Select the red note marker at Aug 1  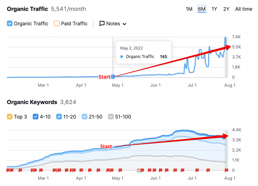coord(226,170)
